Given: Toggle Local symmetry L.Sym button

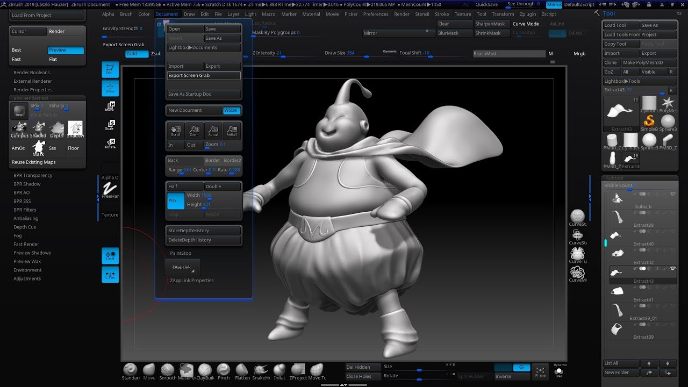Looking at the screenshot, I should 110,275.
